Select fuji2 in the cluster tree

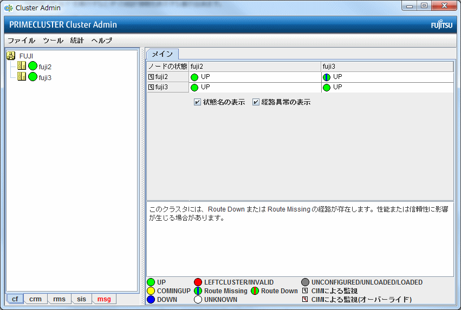pyautogui.click(x=45, y=67)
